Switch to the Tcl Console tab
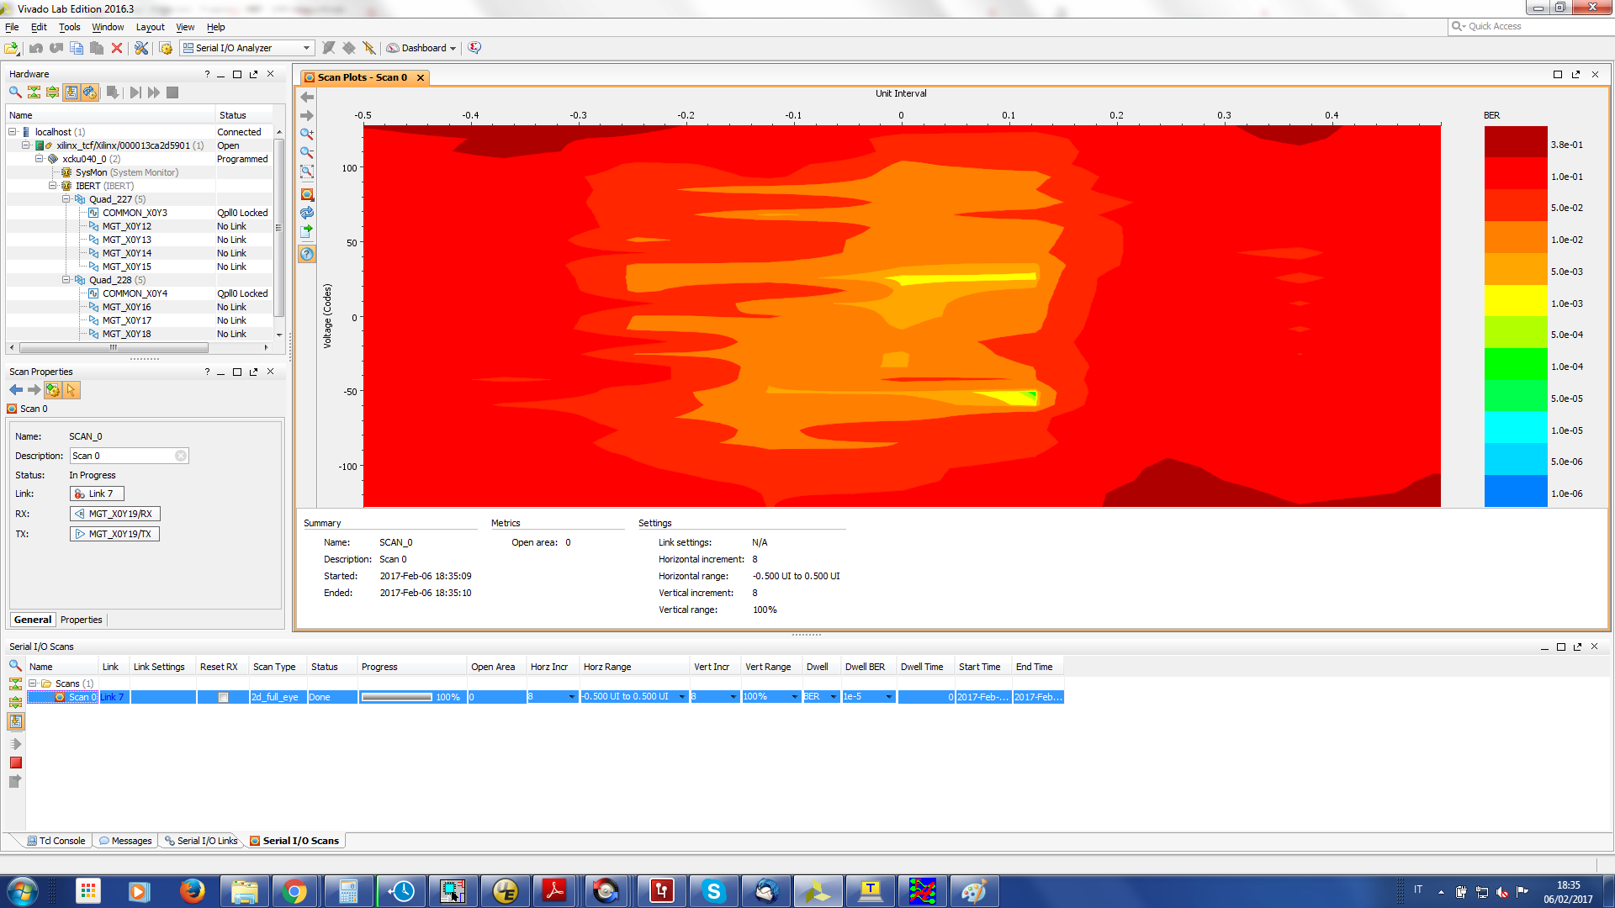The height and width of the screenshot is (908, 1615). tap(56, 841)
